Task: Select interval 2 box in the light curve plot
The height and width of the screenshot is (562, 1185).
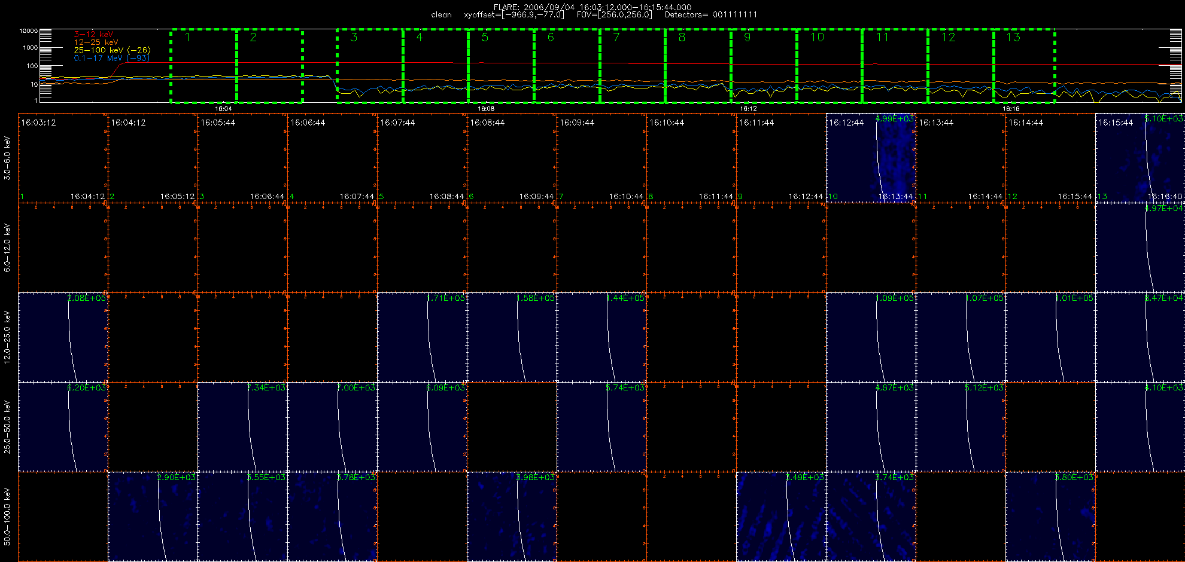Action: tap(269, 65)
